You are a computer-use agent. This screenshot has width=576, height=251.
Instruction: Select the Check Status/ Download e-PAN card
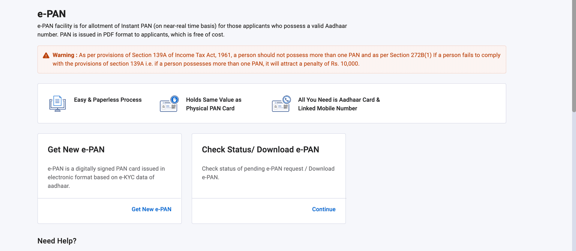click(x=268, y=178)
